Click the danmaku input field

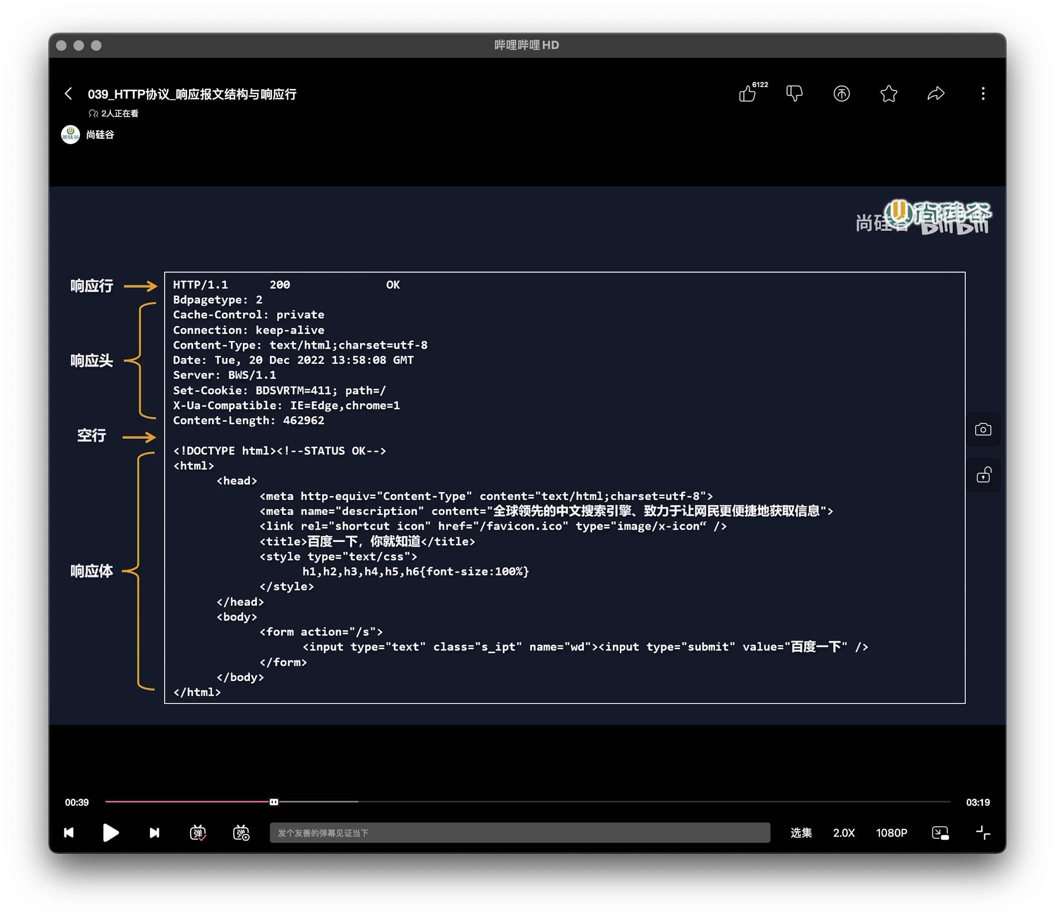pyautogui.click(x=520, y=833)
